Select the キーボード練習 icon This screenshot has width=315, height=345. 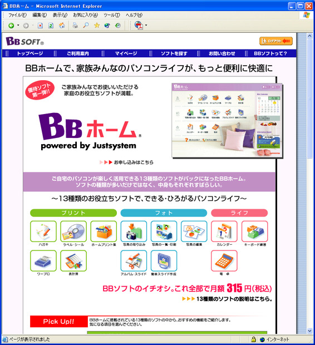coord(255,231)
